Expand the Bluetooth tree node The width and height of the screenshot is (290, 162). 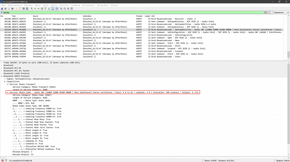2,65
